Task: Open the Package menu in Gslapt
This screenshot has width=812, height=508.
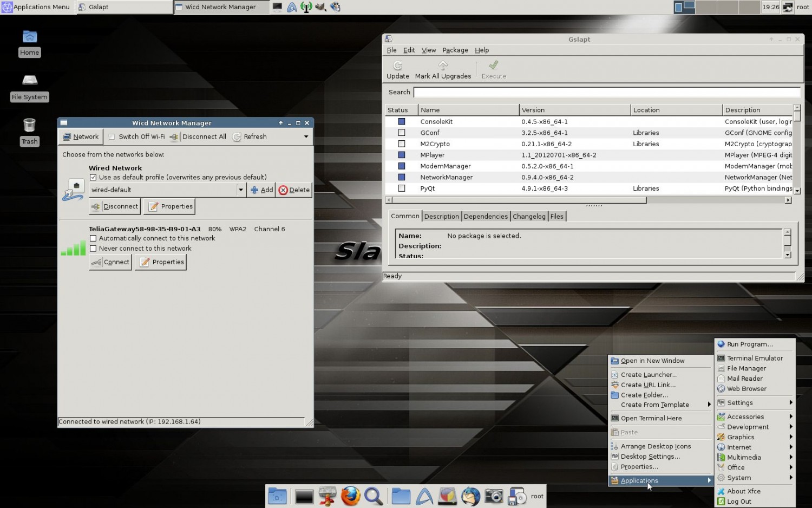Action: 455,50
